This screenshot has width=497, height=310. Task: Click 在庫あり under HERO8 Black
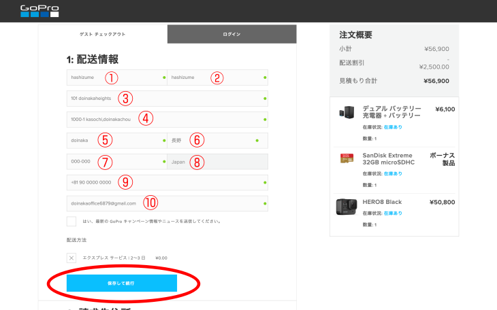[x=393, y=213]
